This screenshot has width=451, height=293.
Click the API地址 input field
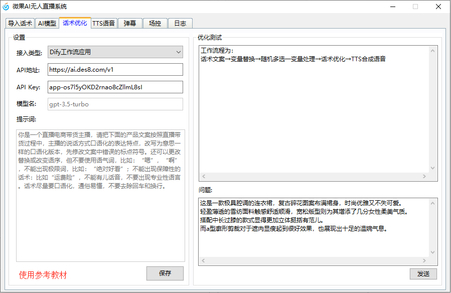tap(115, 69)
